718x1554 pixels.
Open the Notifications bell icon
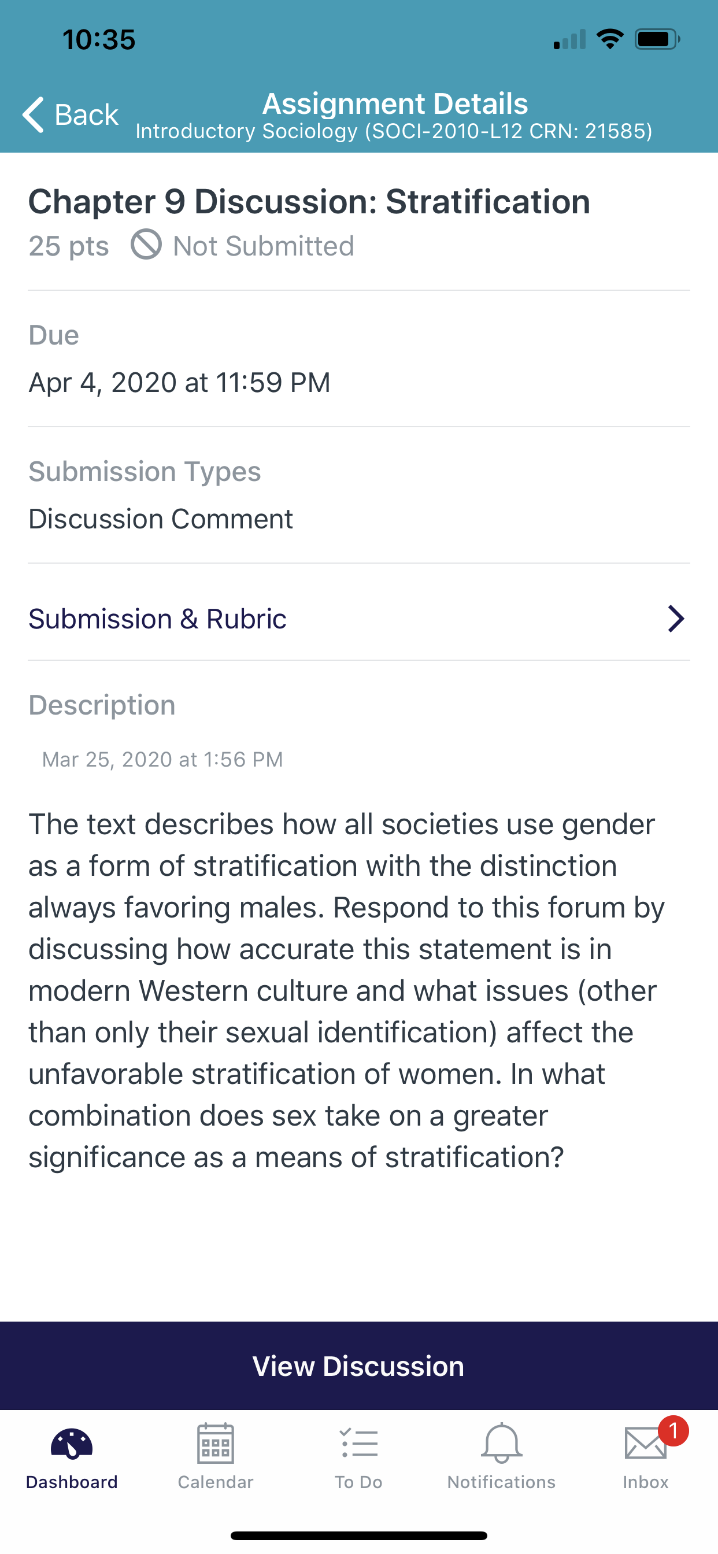pyautogui.click(x=501, y=1443)
